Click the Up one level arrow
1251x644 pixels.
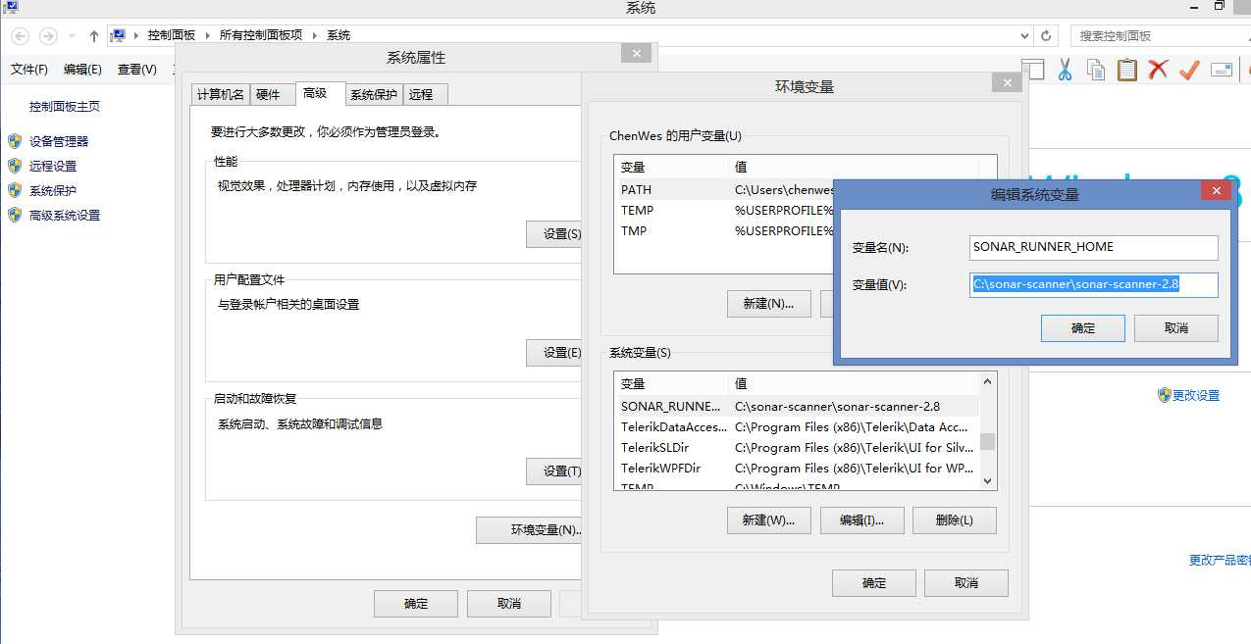94,35
